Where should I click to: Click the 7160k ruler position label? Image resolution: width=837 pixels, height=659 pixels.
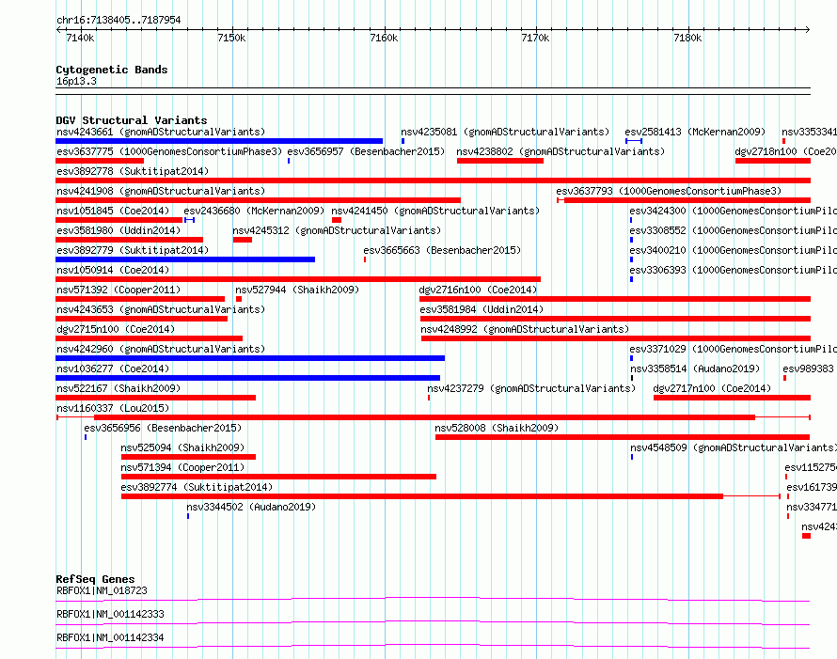[x=384, y=38]
